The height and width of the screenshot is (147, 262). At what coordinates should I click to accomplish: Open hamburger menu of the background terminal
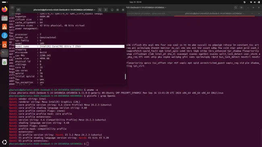pyautogui.click(x=241, y=8)
